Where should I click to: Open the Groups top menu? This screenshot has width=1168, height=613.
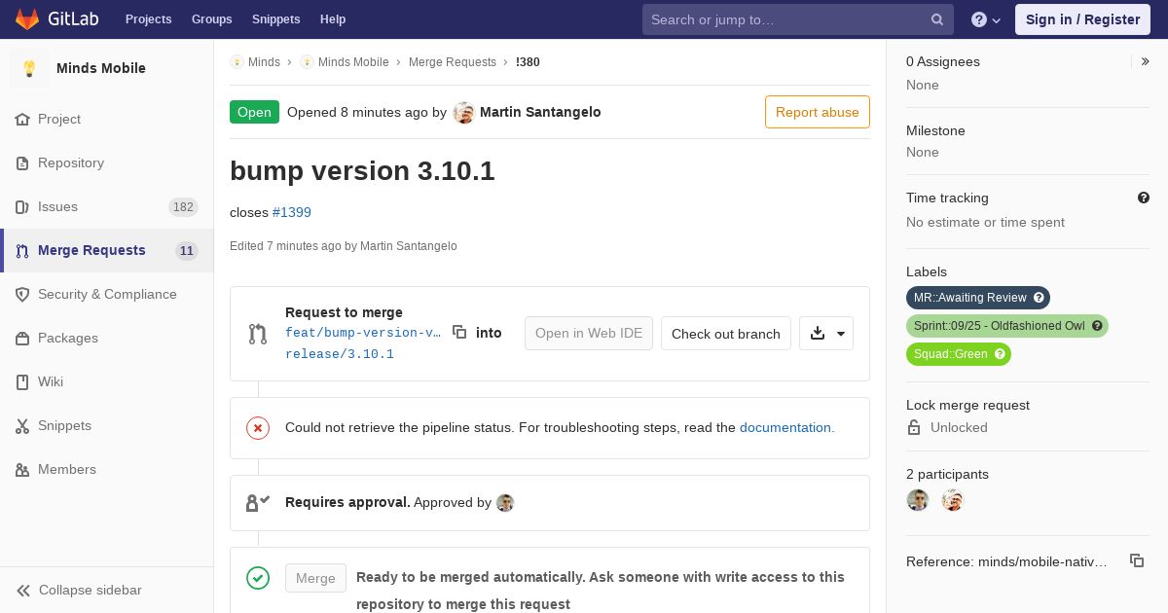211,19
